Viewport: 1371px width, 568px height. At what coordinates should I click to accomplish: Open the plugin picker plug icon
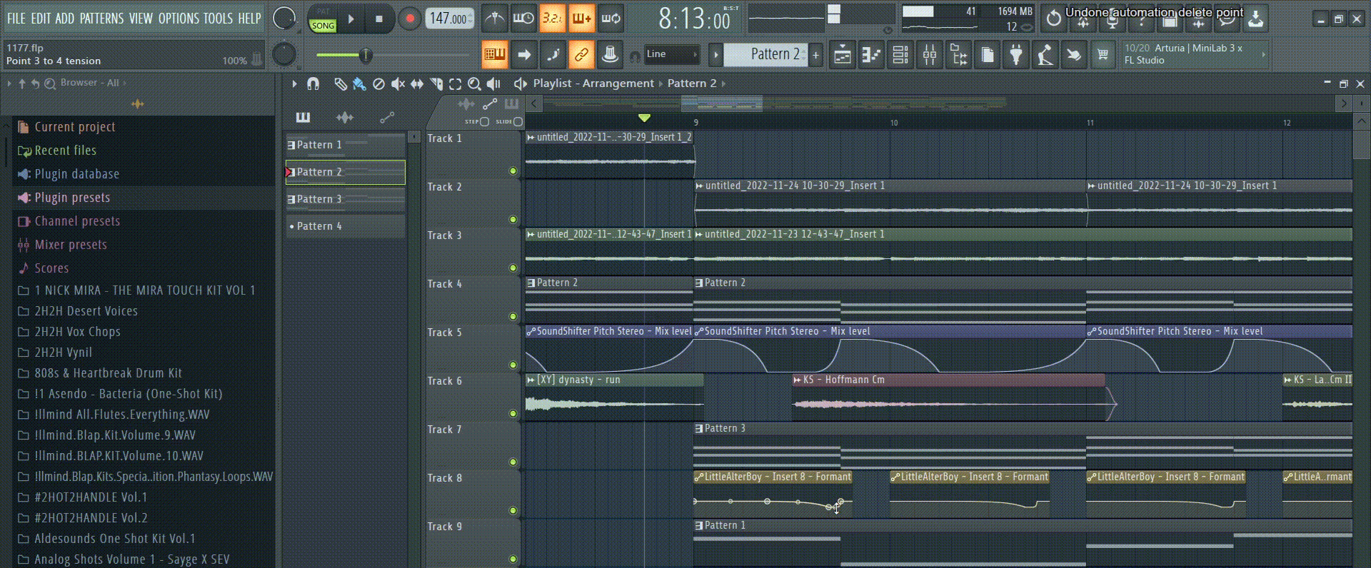coord(1015,55)
